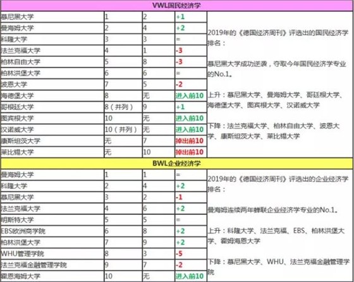Select the 10（并列） rank cell for 汉诺威大学
The width and height of the screenshot is (354, 282).
pyautogui.click(x=123, y=130)
